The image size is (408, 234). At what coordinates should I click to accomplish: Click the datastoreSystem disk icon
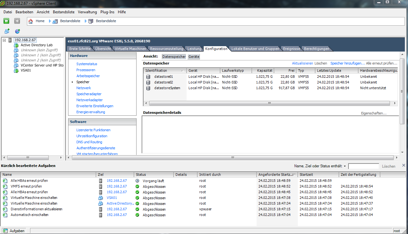148,88
